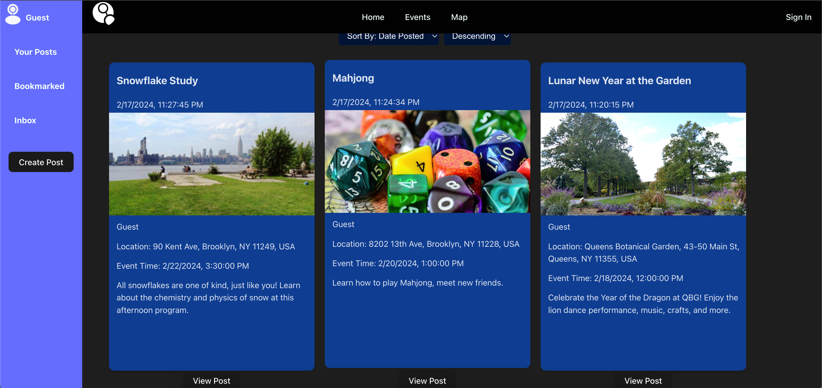Click the Queens Botanical Garden photo

643,164
